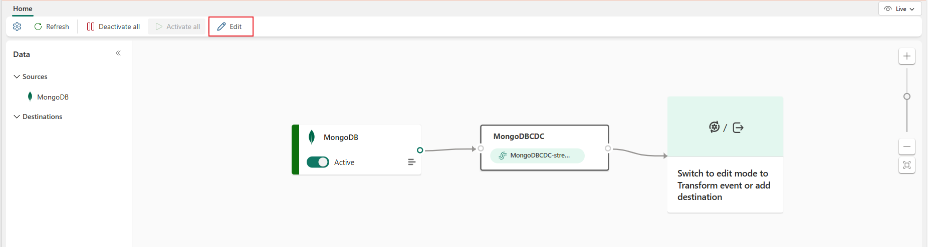This screenshot has width=928, height=247.
Task: Open the Live mode dropdown
Action: click(x=900, y=9)
